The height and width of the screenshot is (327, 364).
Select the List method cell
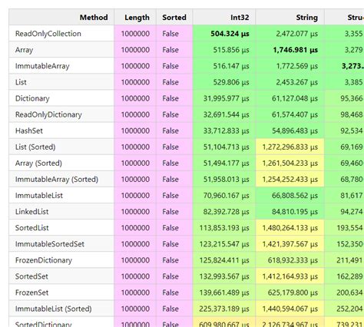(x=61, y=82)
